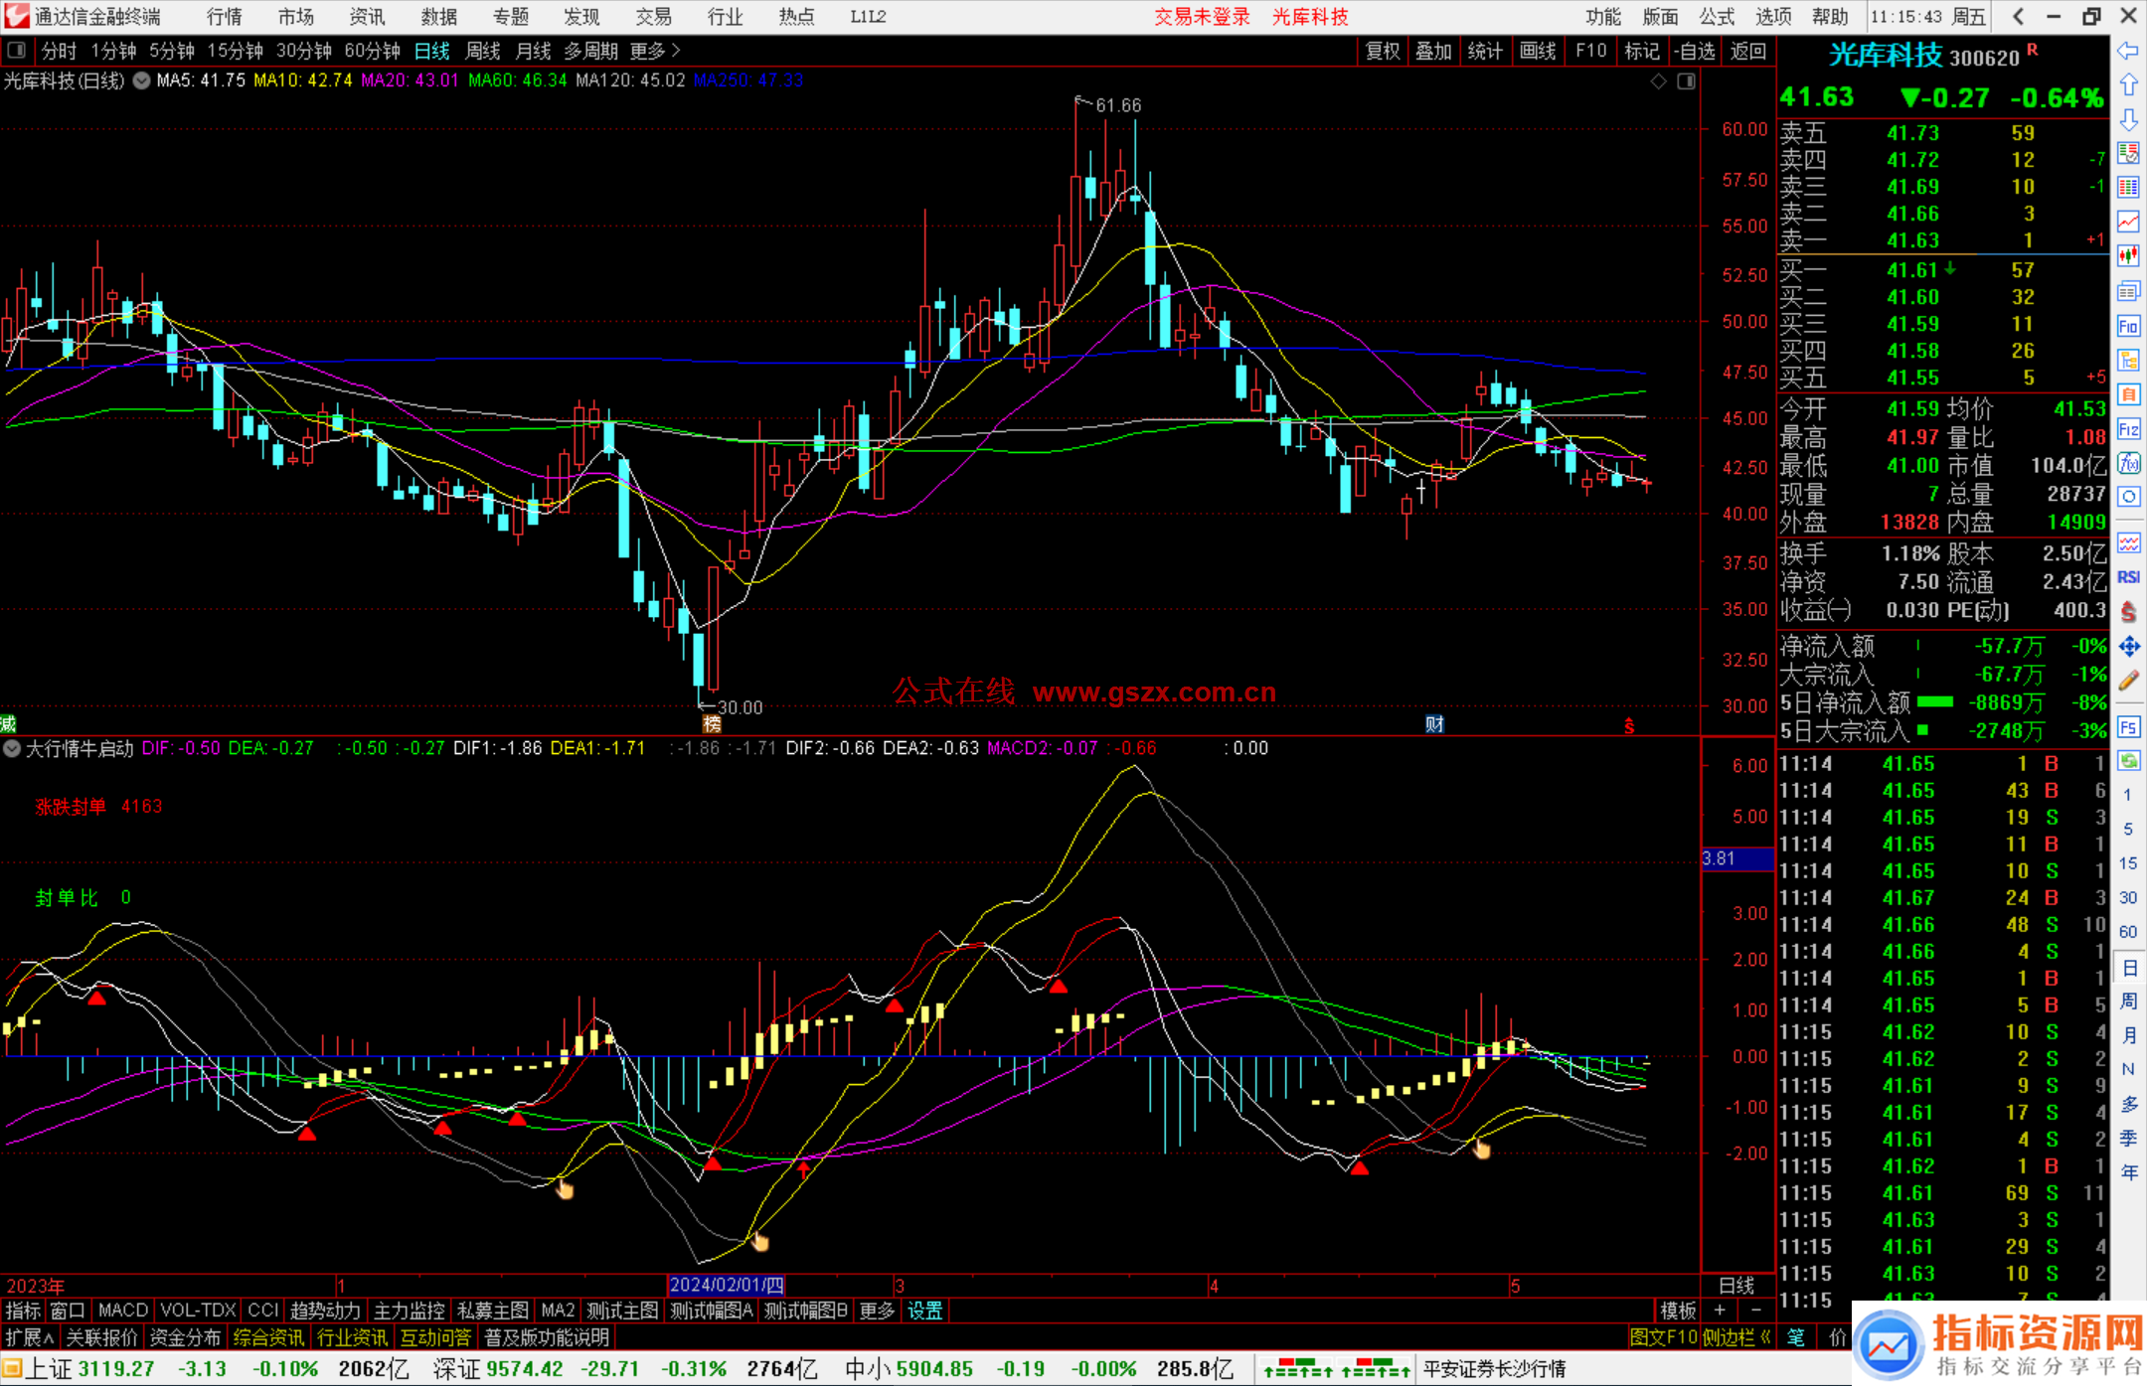2147x1386 pixels.
Task: Click the 上证 3119.27 index in status bar
Action: [x=90, y=1369]
